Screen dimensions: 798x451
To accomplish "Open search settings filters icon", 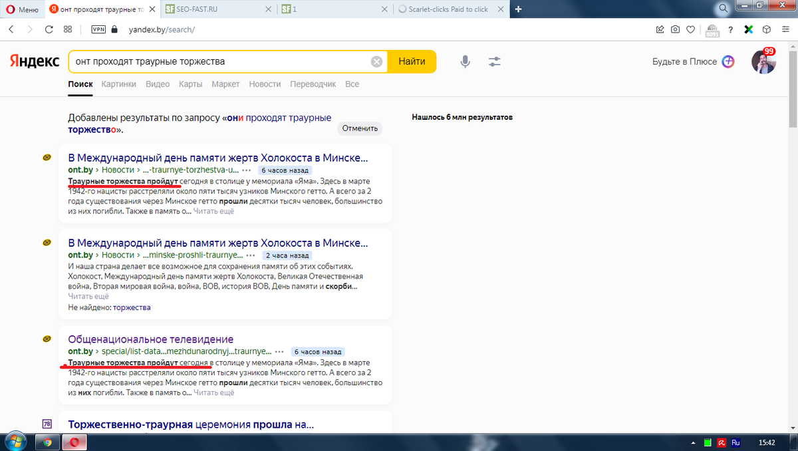I will pyautogui.click(x=495, y=62).
